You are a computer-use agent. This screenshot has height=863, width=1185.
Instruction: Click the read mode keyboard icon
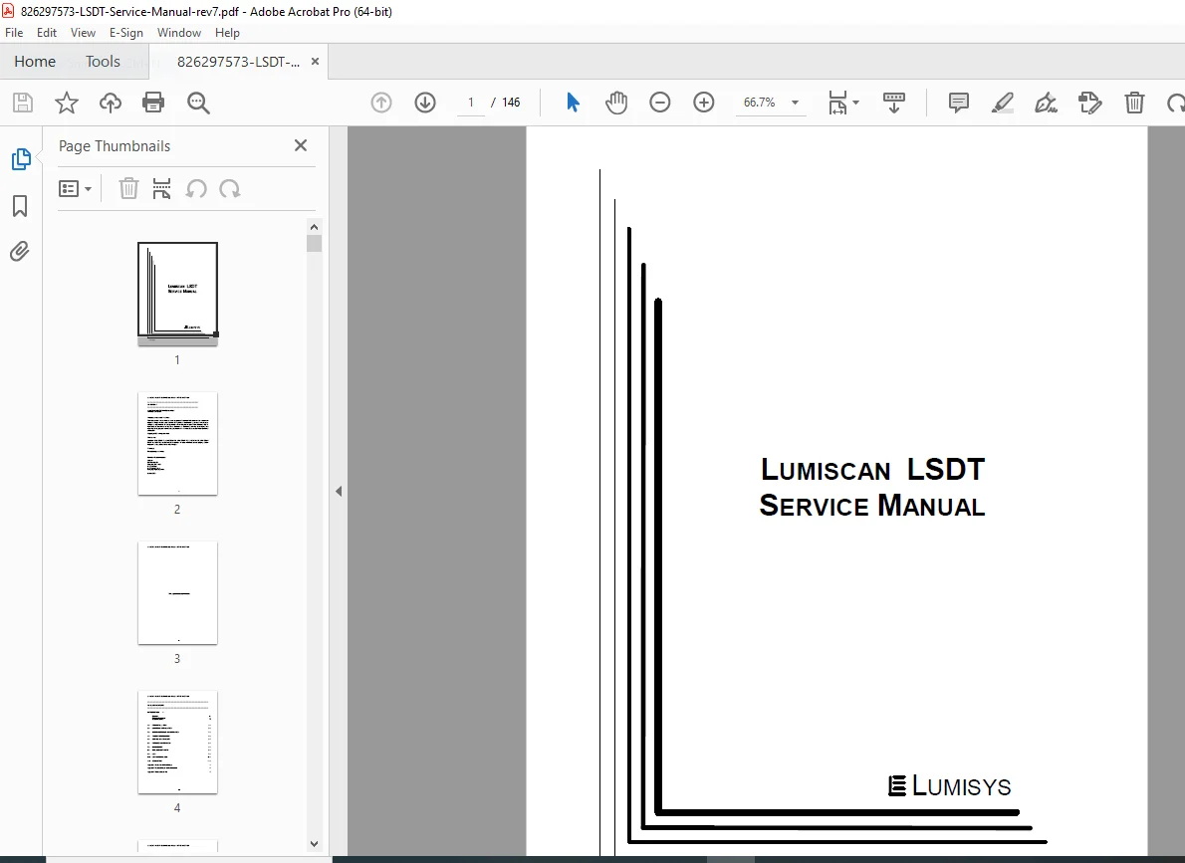tap(894, 102)
